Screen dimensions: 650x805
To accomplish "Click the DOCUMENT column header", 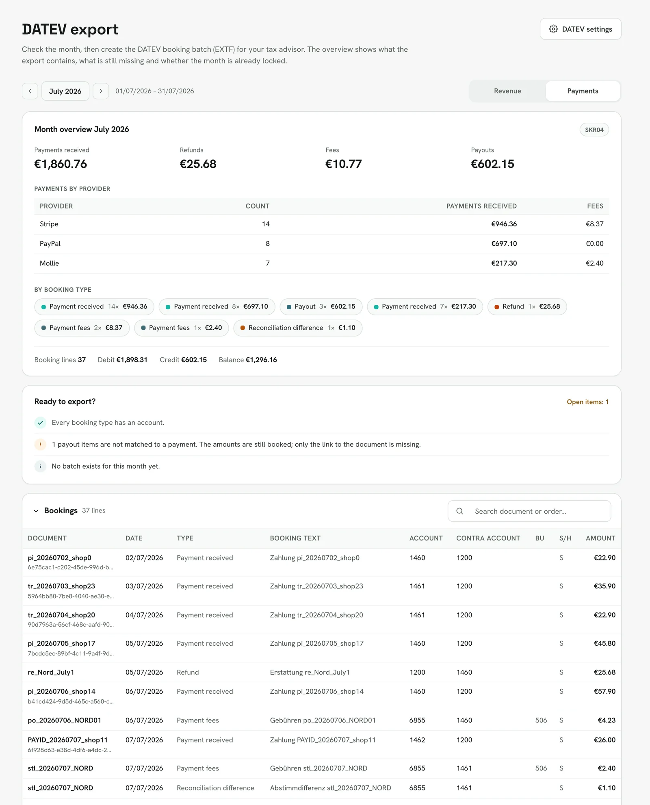I will pyautogui.click(x=47, y=538).
